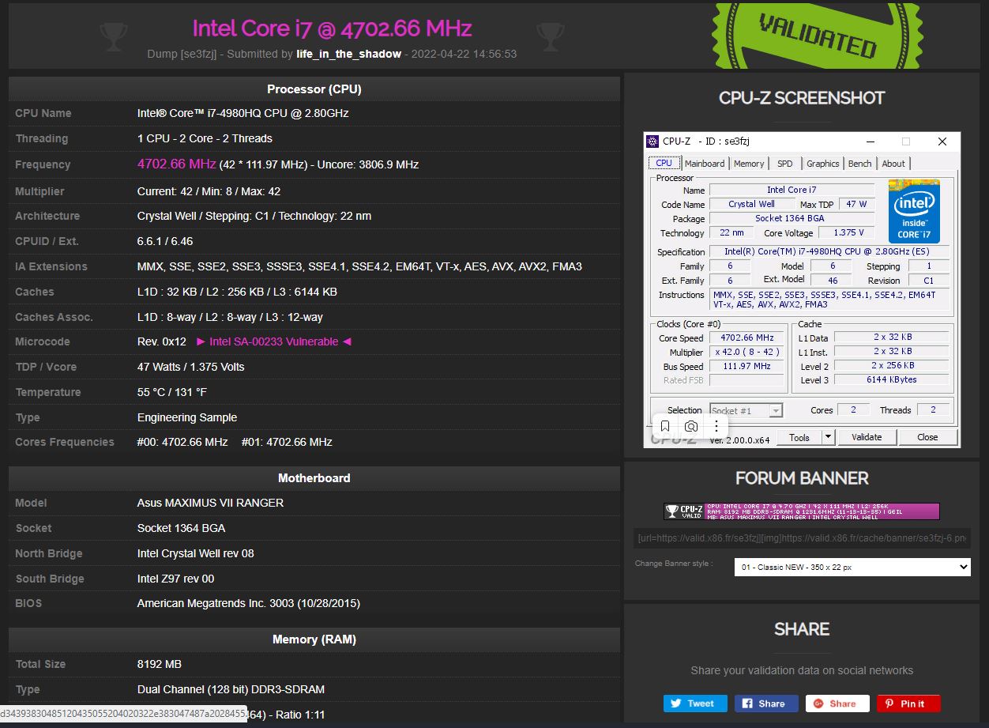Click the 'Asus MAXIMUS VII RANGER' model text
The height and width of the screenshot is (728, 989).
click(210, 503)
